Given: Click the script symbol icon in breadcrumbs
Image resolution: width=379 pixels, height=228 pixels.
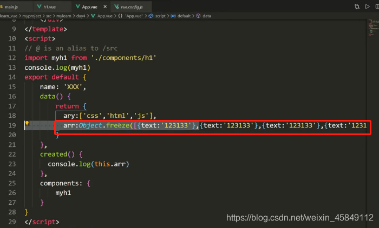Looking at the screenshot, I should (x=151, y=16).
